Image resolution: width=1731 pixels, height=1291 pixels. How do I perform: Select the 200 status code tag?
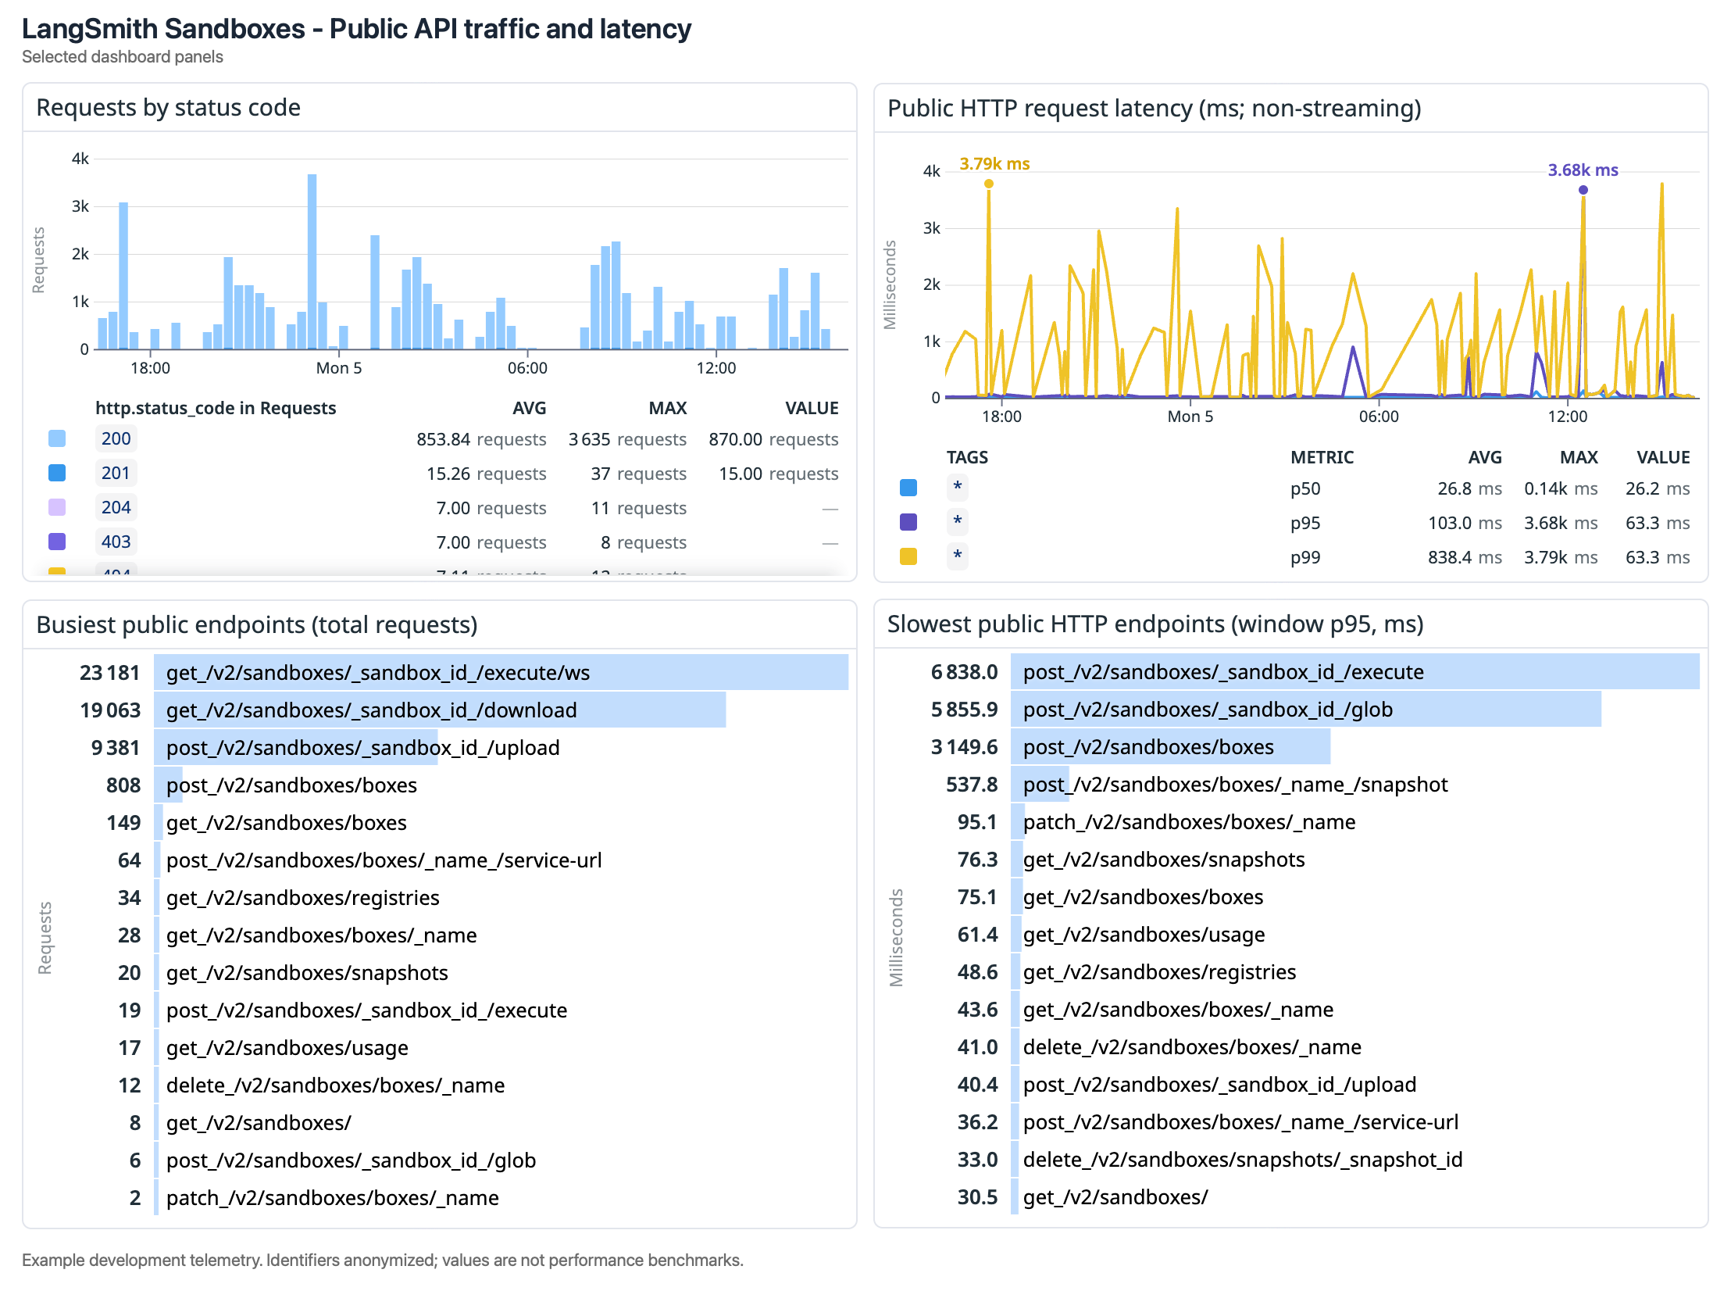point(116,438)
